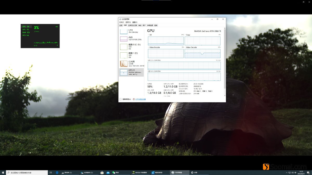Viewport: 312px width, 175px height.
Task: Open Microsoft Store from the taskbar
Action: pos(102,172)
